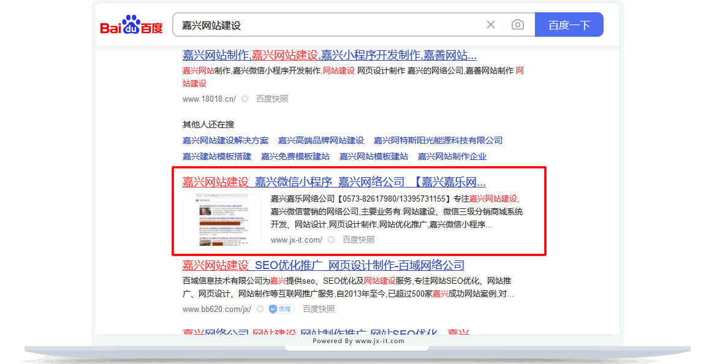Screen dimensions: 720x364
Task: Click the Baidu logo
Action: point(131,25)
